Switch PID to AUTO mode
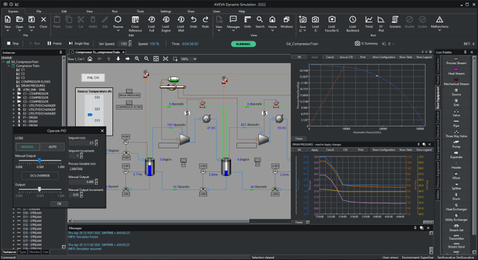The image size is (478, 260). coord(52,147)
